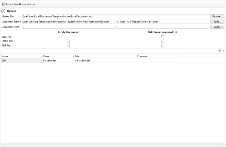Collapse the Options section chevron
Image resolution: width=226 pixels, height=147 pixels.
tap(3, 11)
